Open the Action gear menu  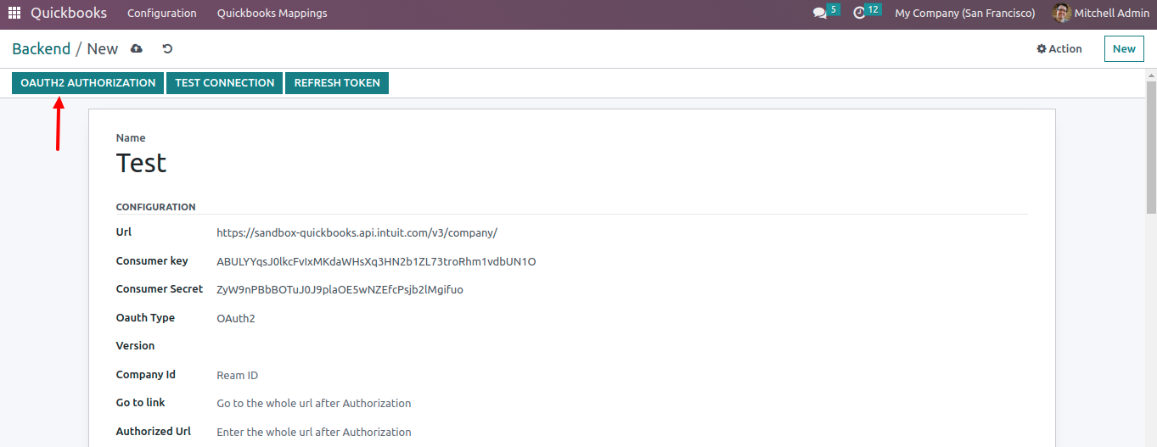click(x=1059, y=49)
